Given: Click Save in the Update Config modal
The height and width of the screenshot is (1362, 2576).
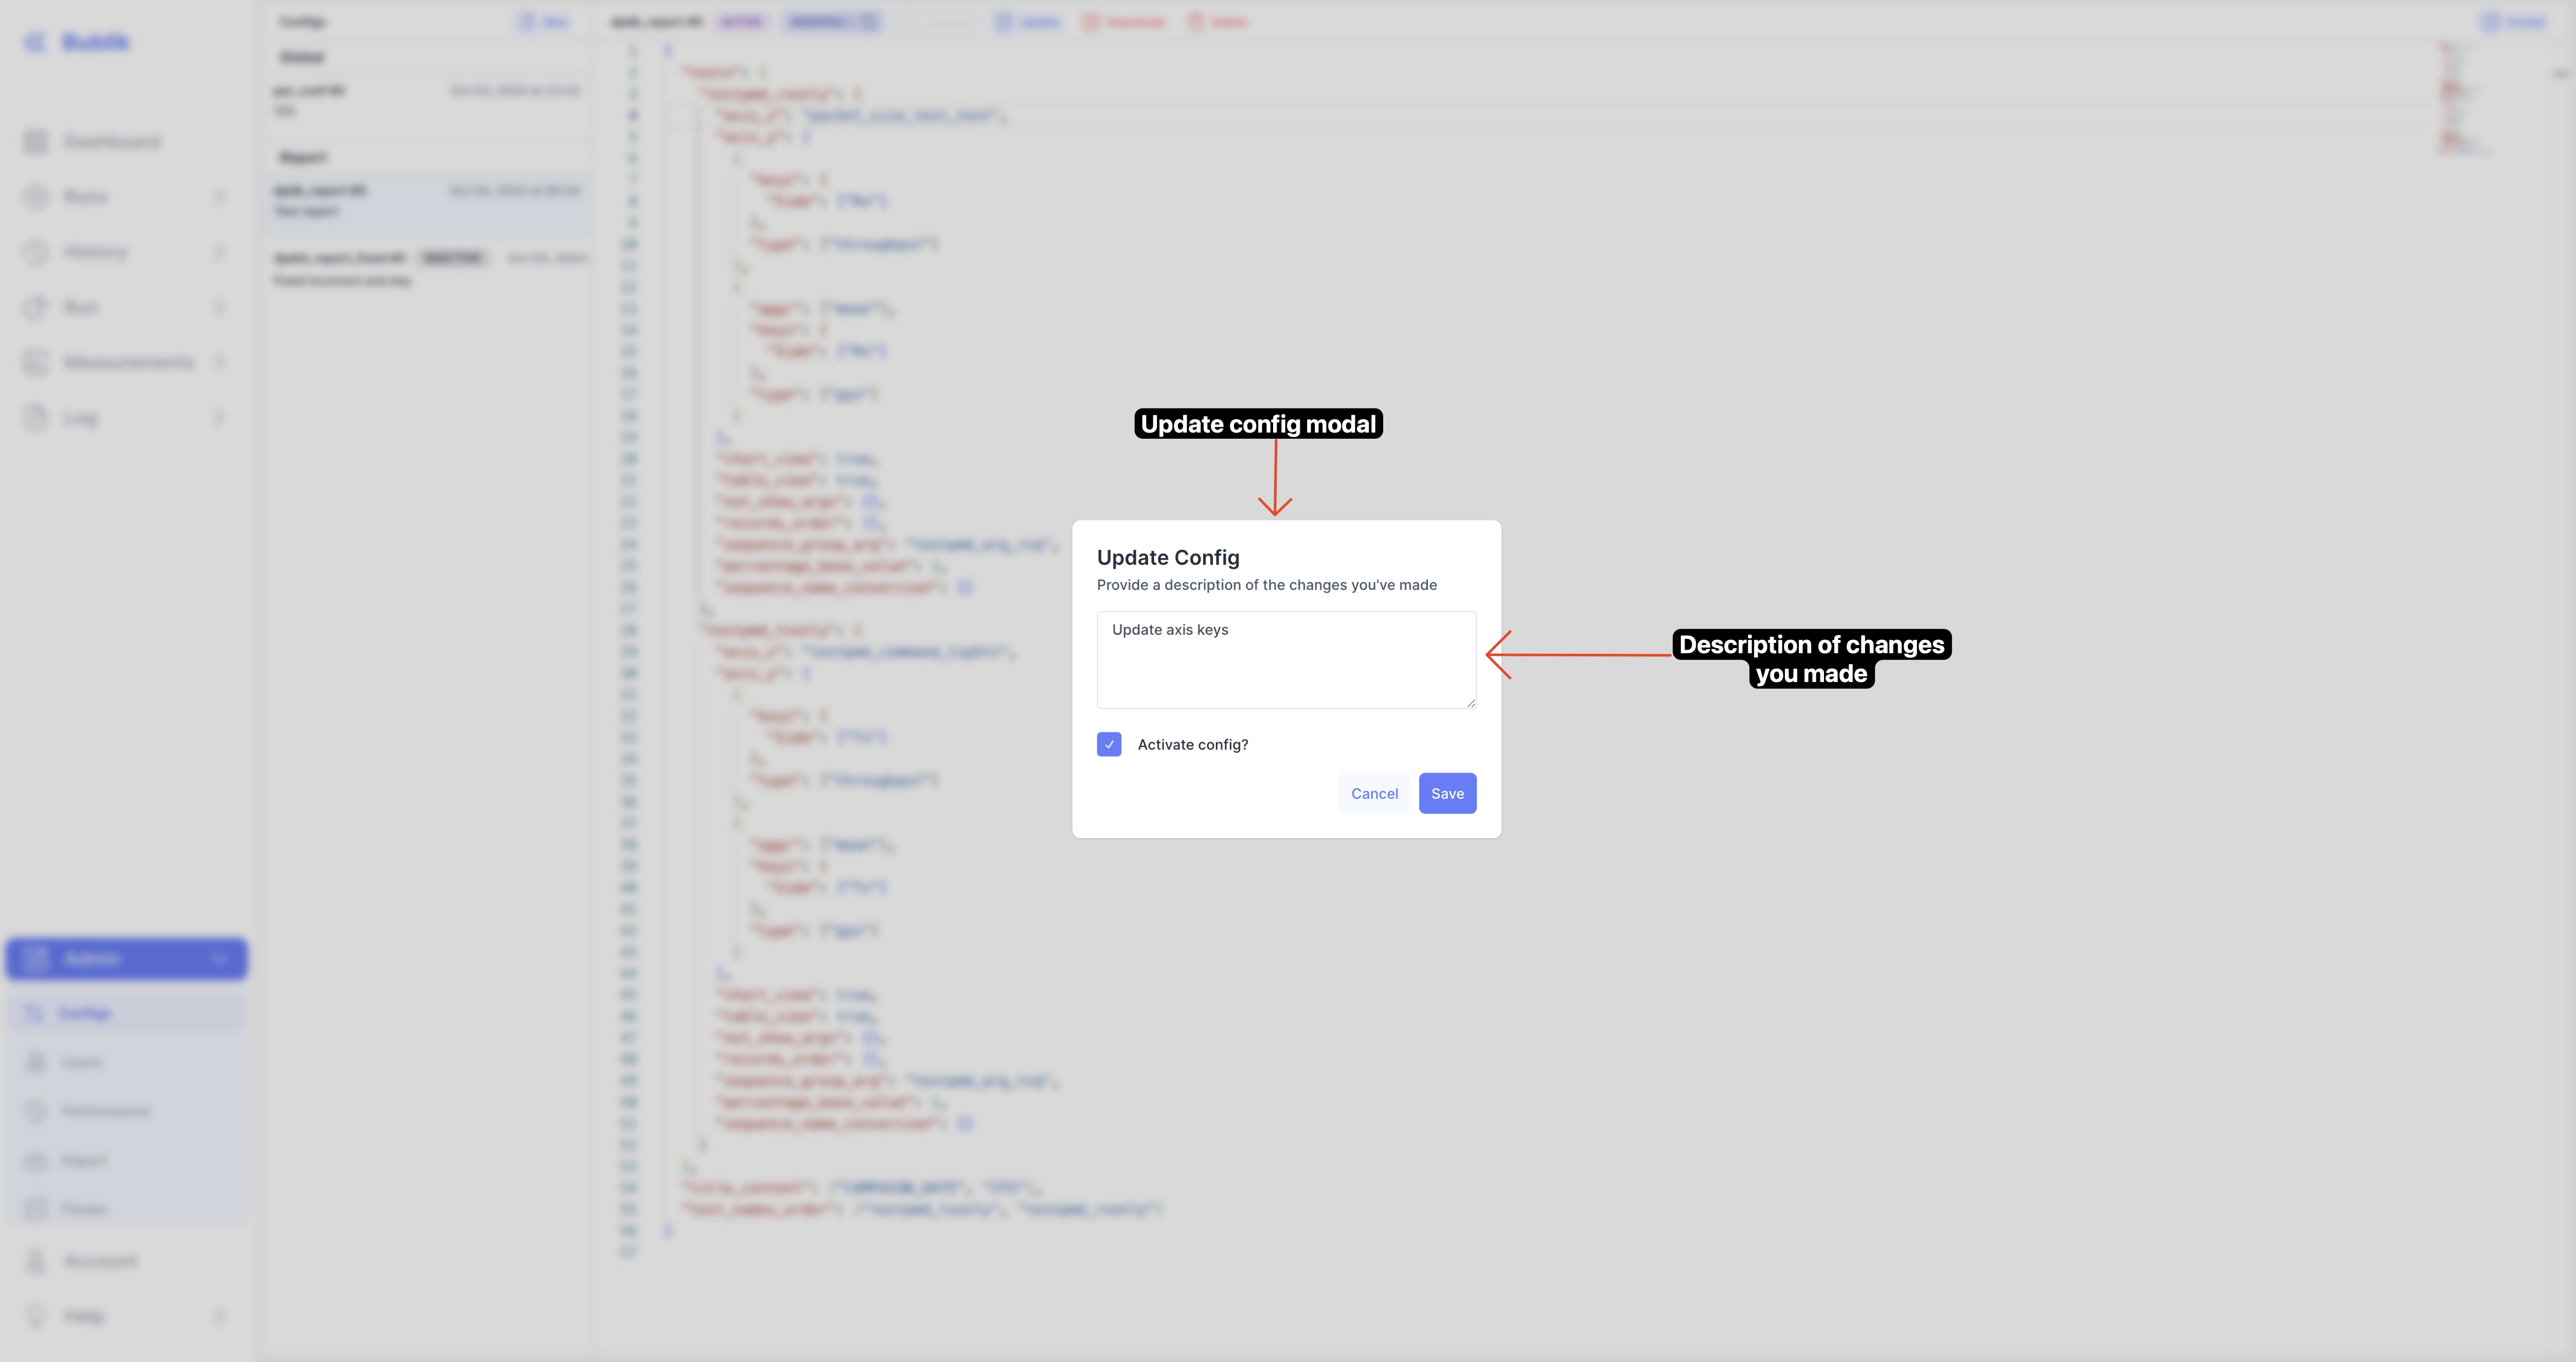Looking at the screenshot, I should (x=1447, y=793).
